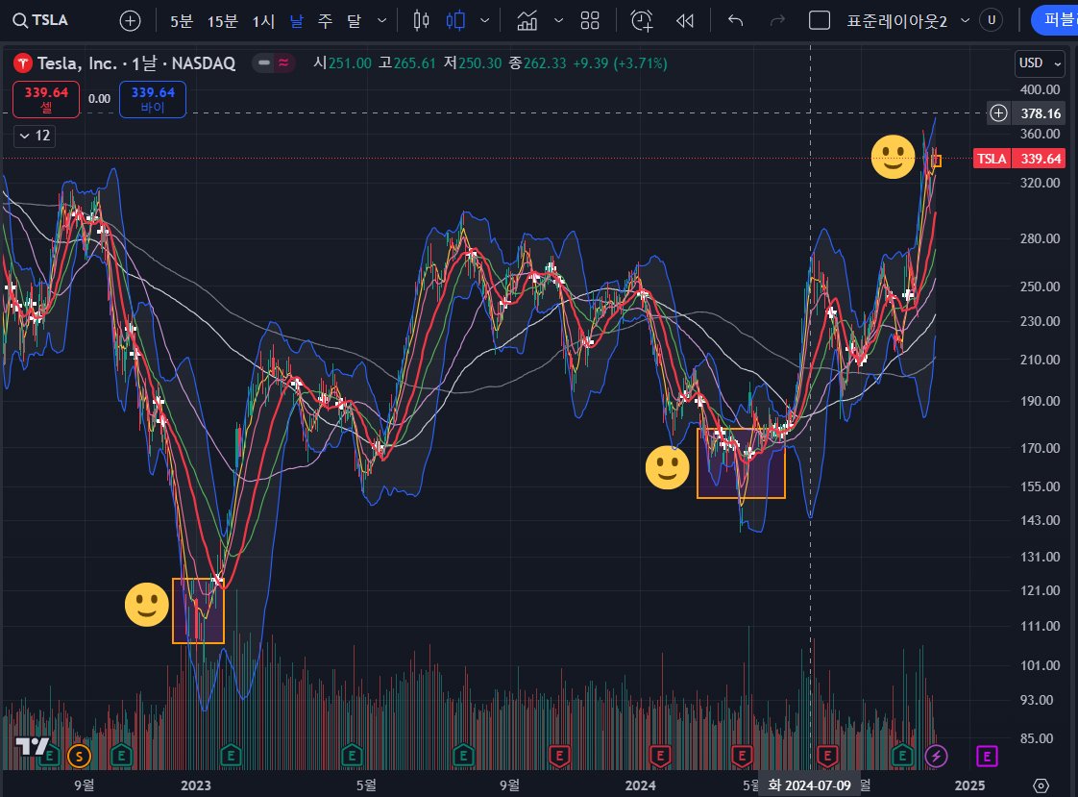The height and width of the screenshot is (797, 1078).
Task: Click the red TSLA 339.64 price label
Action: coord(1018,159)
